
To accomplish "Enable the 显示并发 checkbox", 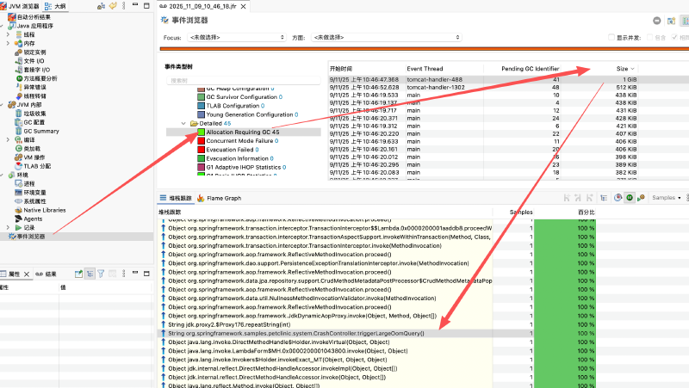I will pos(610,38).
